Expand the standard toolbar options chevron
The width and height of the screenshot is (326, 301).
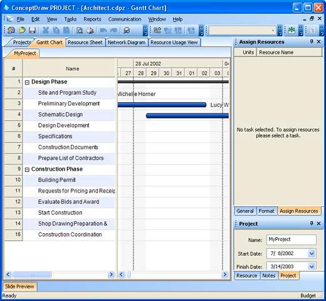click(145, 31)
